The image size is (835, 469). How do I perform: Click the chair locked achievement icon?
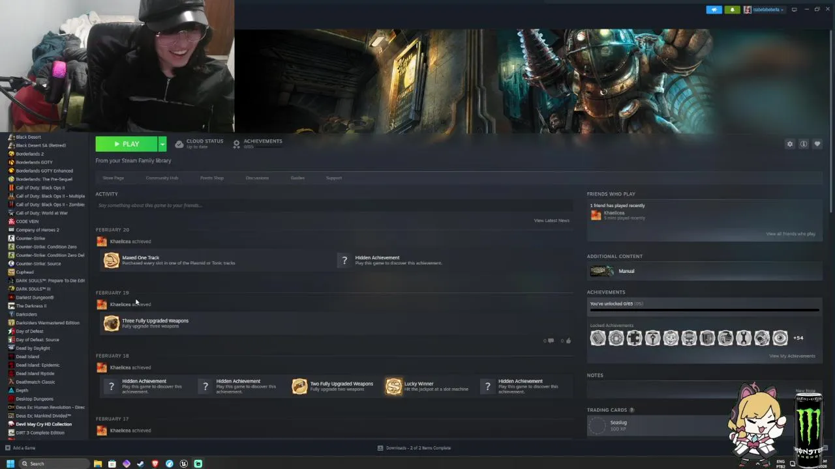pos(690,338)
